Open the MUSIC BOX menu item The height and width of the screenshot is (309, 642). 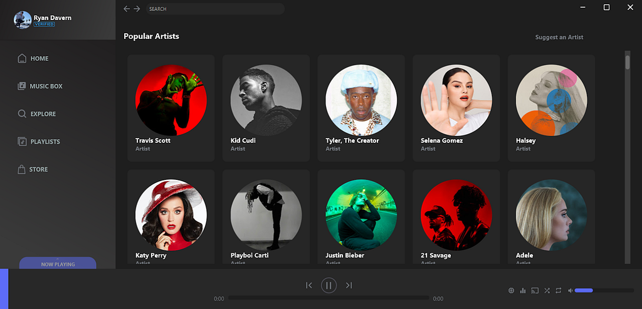[x=46, y=86]
